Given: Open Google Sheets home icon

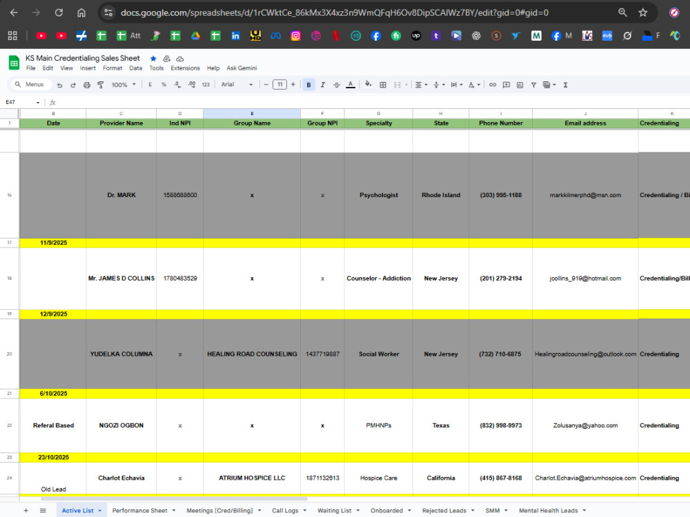Looking at the screenshot, I should pyautogui.click(x=14, y=63).
